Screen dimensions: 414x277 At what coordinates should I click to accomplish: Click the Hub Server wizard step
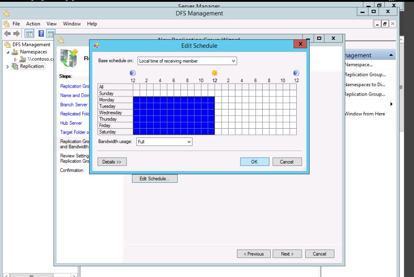71,123
